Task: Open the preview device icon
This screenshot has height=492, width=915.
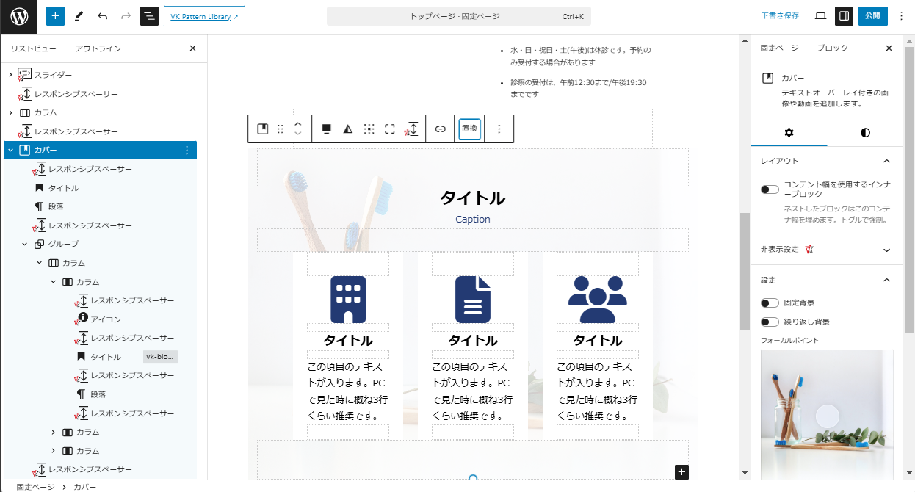Action: point(820,16)
